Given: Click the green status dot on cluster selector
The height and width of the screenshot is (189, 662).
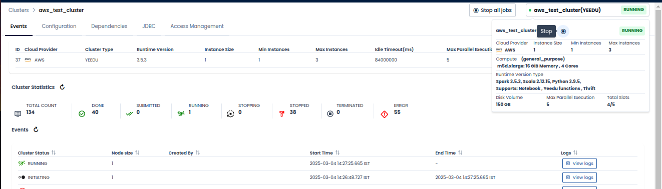Looking at the screenshot, I should pyautogui.click(x=530, y=10).
